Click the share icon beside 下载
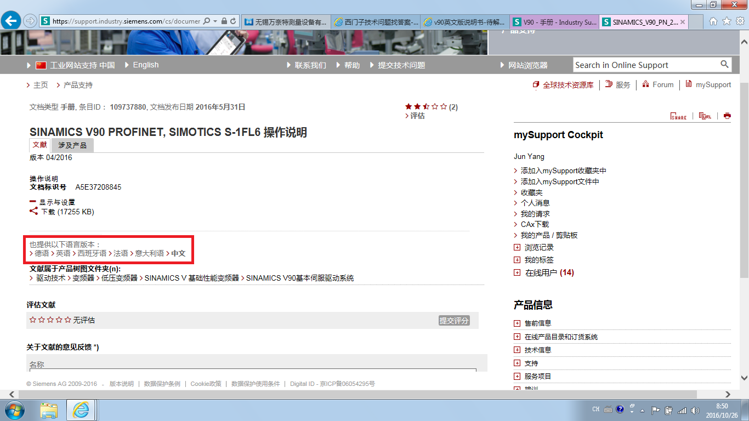 (34, 212)
